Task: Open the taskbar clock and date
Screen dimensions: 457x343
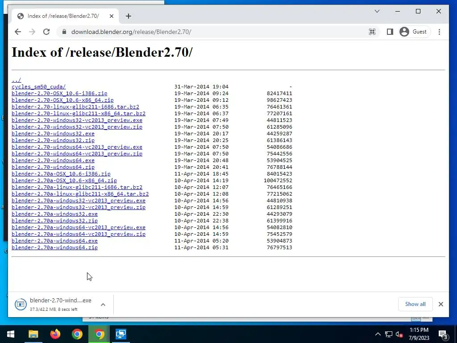Action: point(419,334)
